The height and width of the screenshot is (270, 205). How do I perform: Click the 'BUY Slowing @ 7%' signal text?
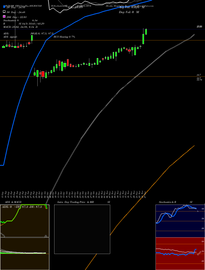pos(64,37)
